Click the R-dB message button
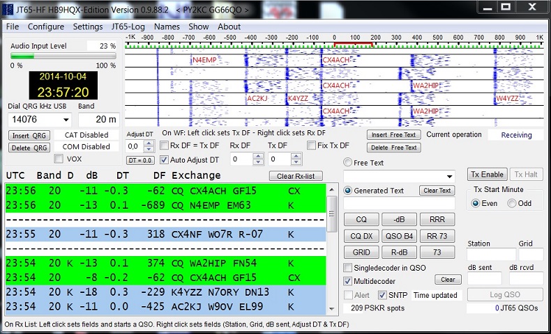 (399, 253)
